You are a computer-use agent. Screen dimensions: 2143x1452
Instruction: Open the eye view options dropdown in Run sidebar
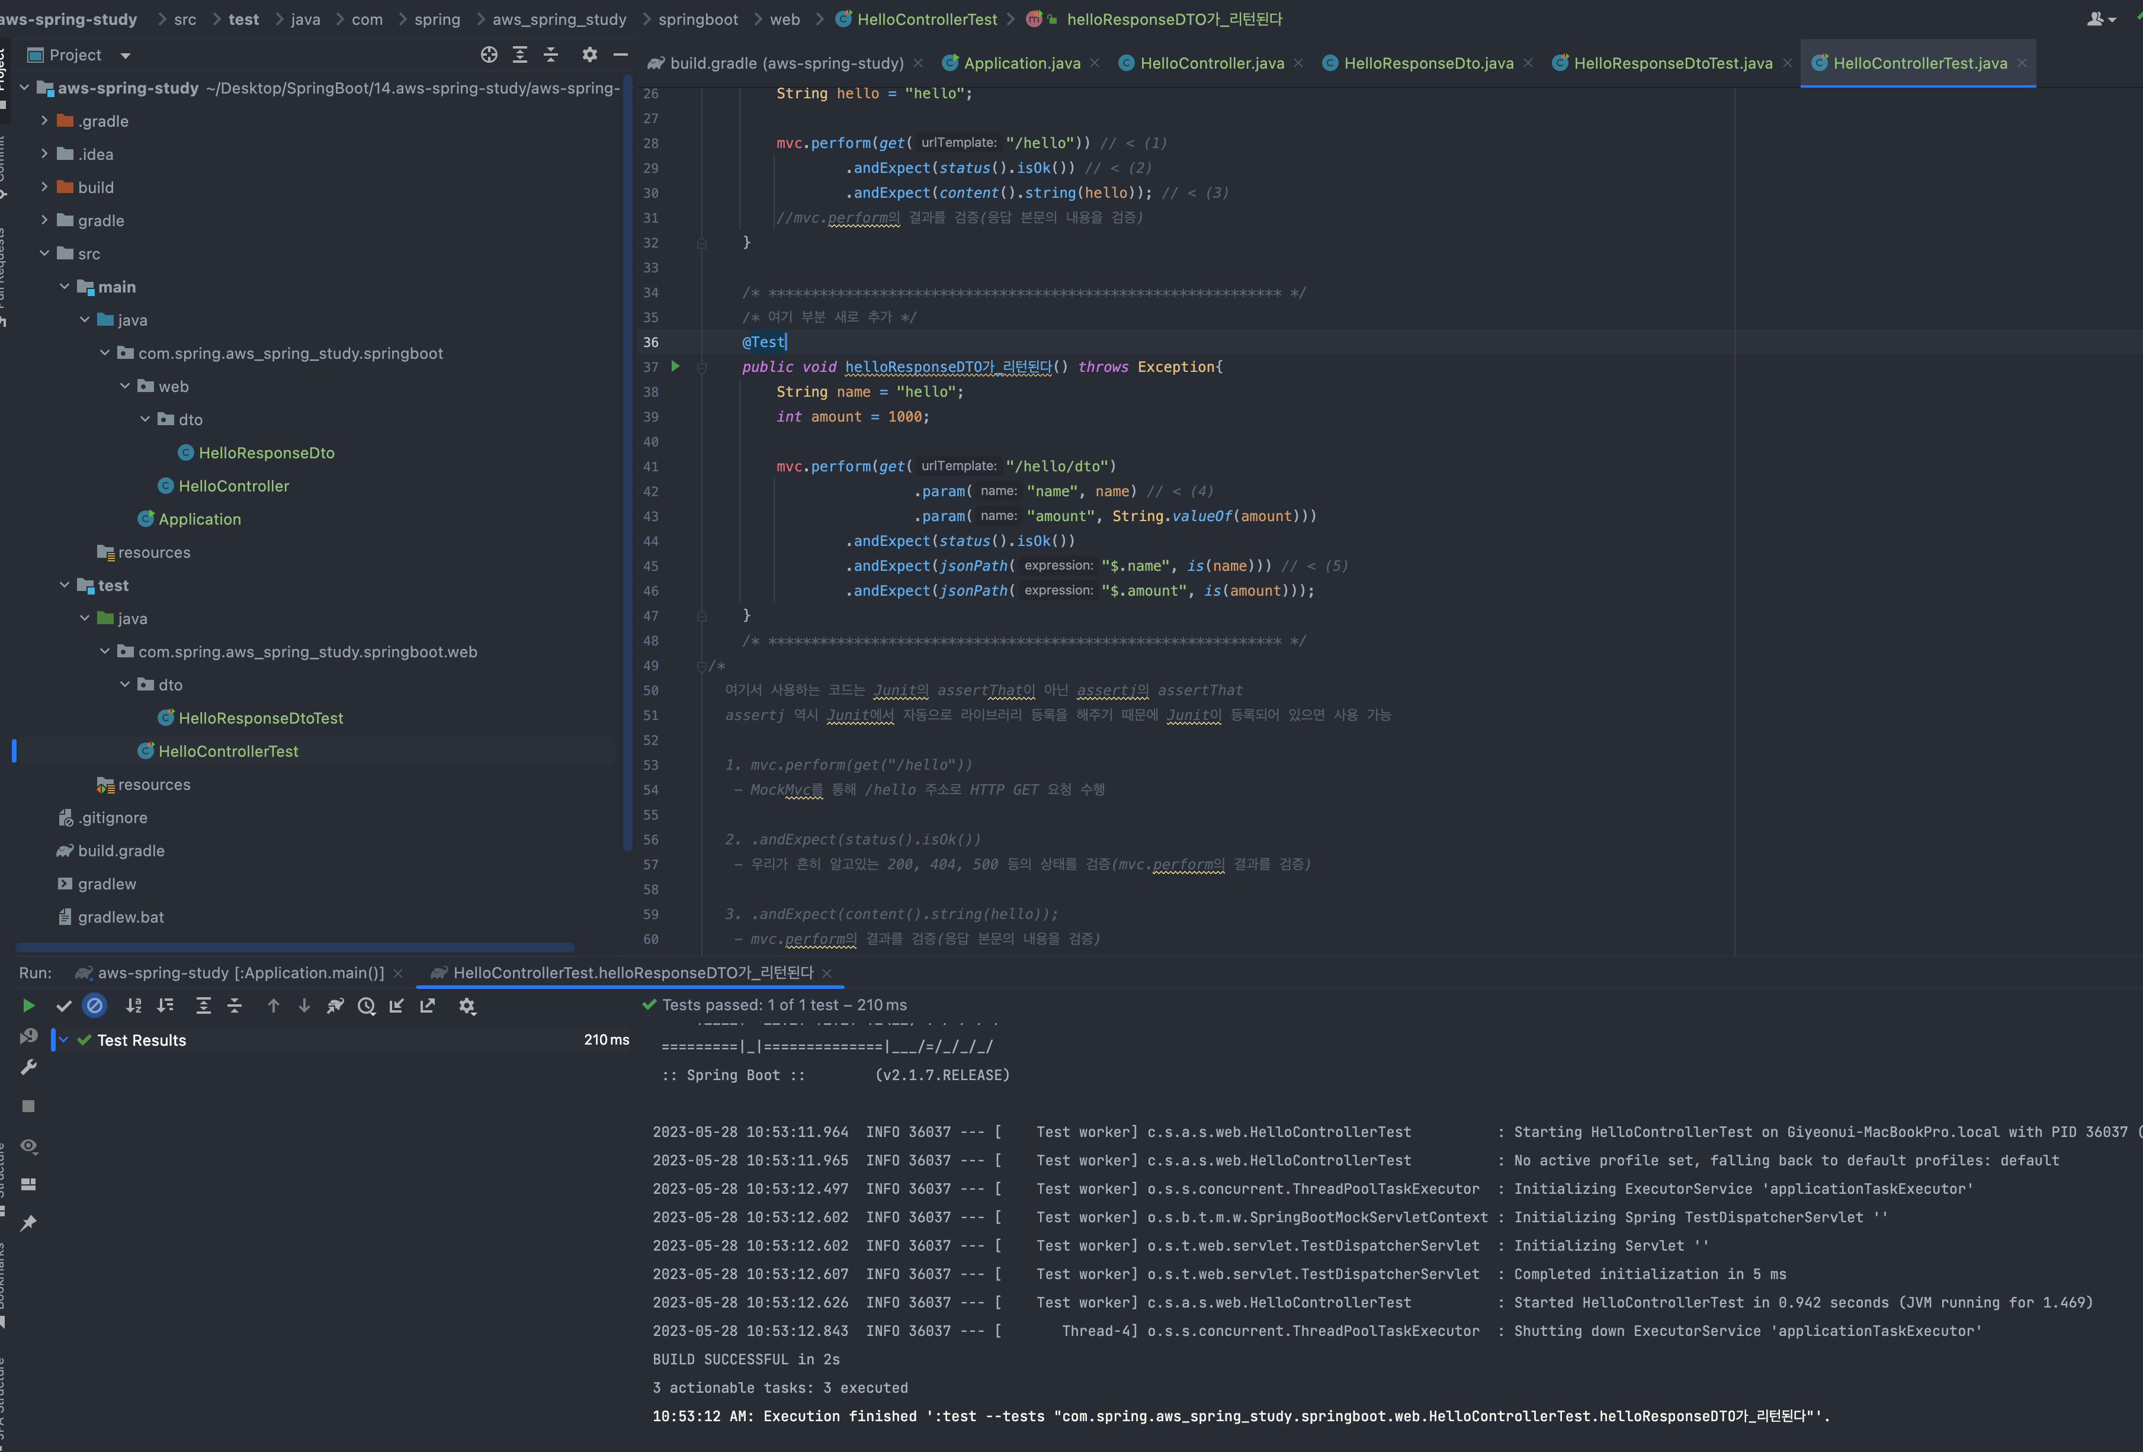point(28,1146)
